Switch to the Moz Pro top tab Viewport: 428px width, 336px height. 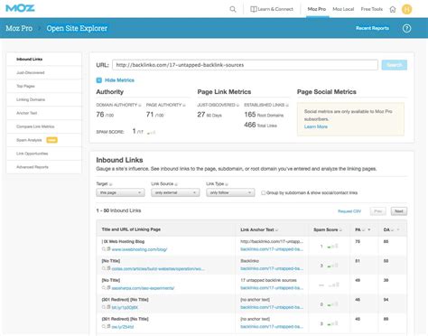(317, 9)
